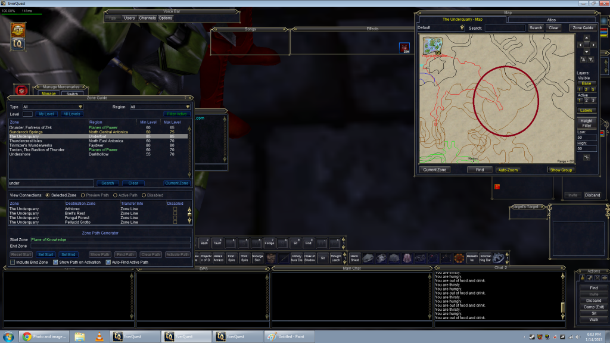The image size is (610, 362).
Task: Click the My Level button
Action: pyautogui.click(x=46, y=114)
